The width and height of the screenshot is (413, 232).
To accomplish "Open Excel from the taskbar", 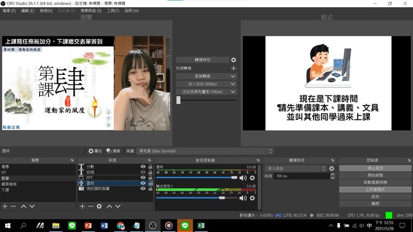I will point(201,226).
